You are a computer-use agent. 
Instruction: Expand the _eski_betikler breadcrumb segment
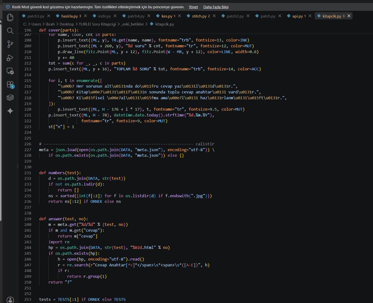133,24
